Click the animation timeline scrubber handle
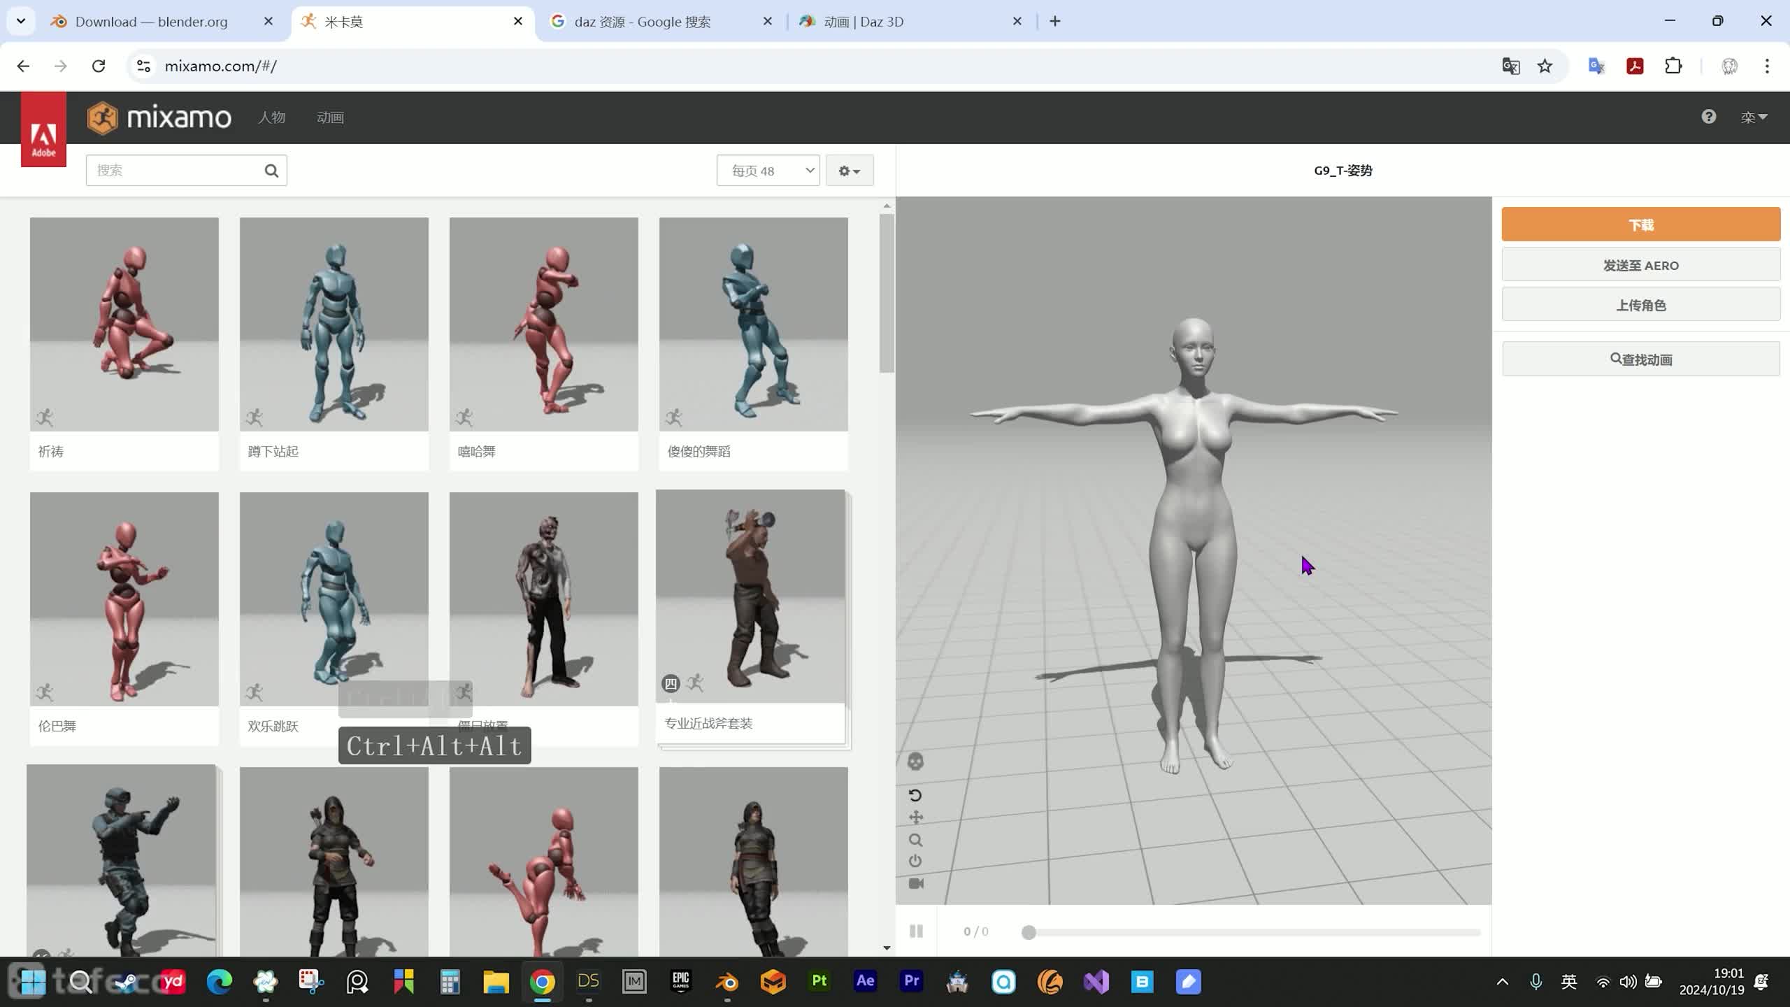1790x1007 pixels. [x=1029, y=932]
